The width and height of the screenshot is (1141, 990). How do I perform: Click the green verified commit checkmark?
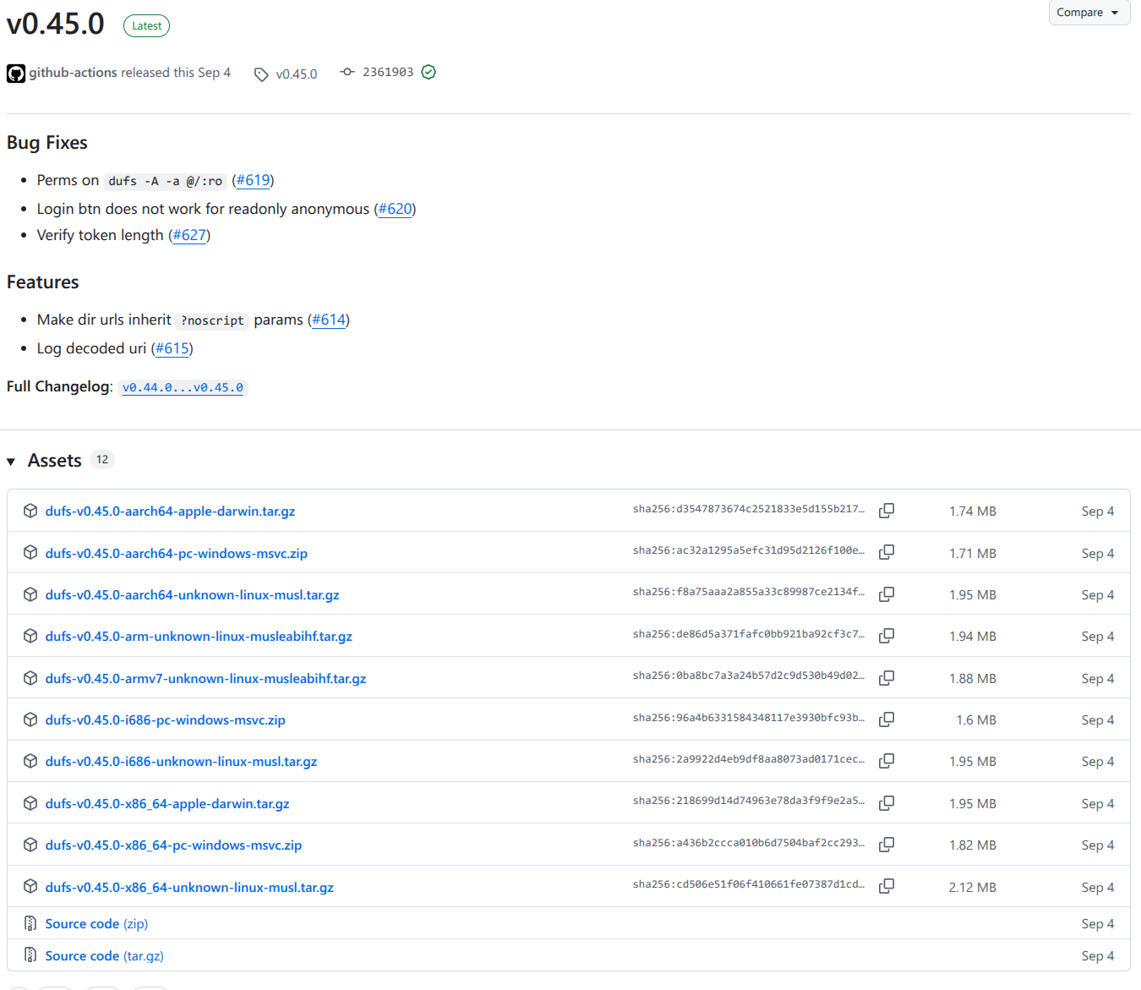(x=429, y=73)
